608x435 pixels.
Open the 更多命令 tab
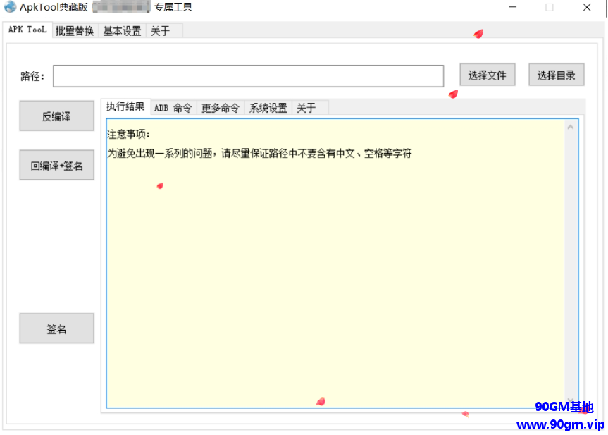coord(221,108)
